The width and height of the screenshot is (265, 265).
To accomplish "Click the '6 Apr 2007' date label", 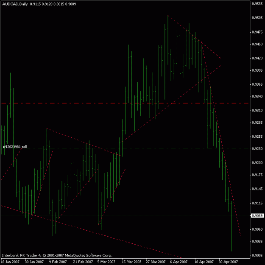I will (179, 262).
